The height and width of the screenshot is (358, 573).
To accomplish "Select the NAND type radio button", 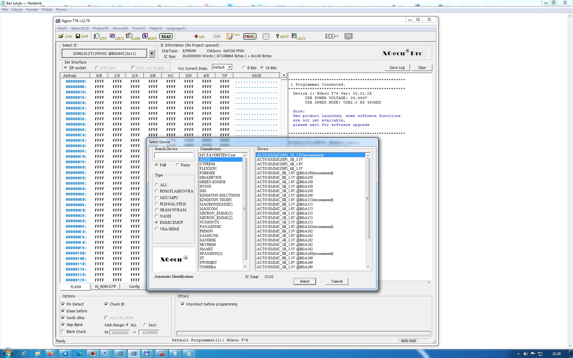I will pyautogui.click(x=156, y=216).
